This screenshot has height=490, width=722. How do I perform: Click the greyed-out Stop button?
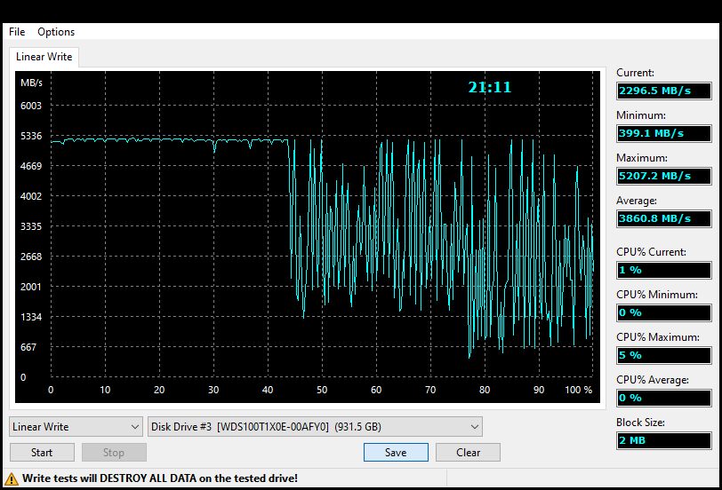pyautogui.click(x=114, y=452)
